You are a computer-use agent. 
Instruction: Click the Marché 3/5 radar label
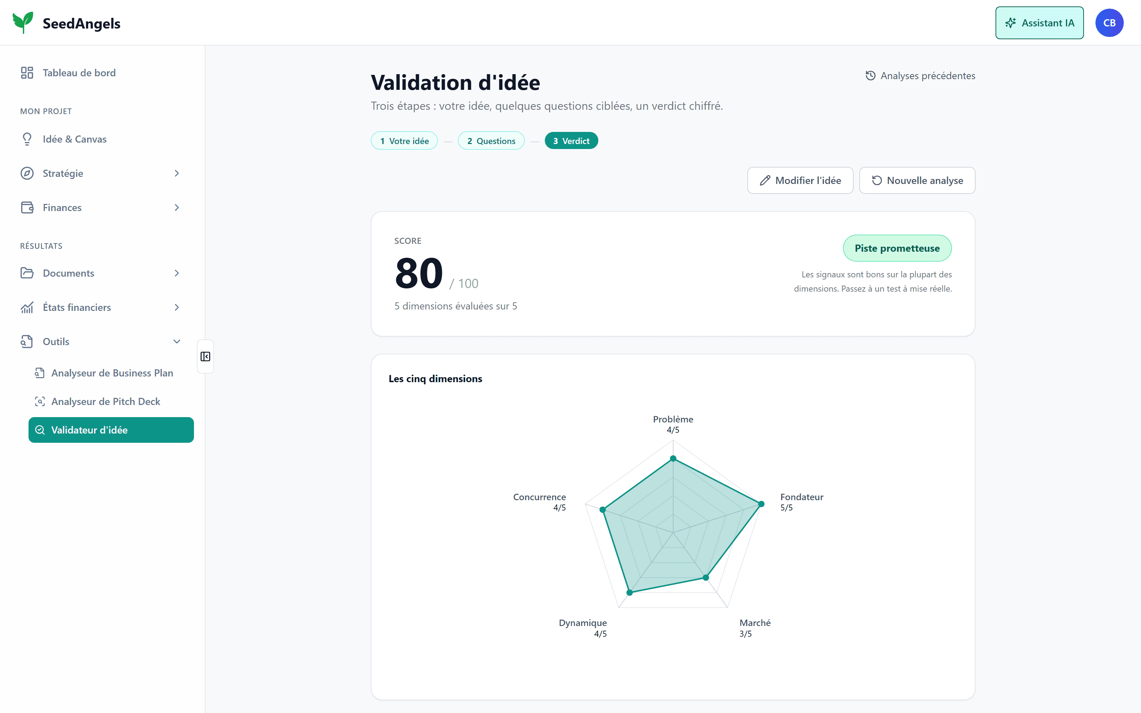[x=755, y=628]
